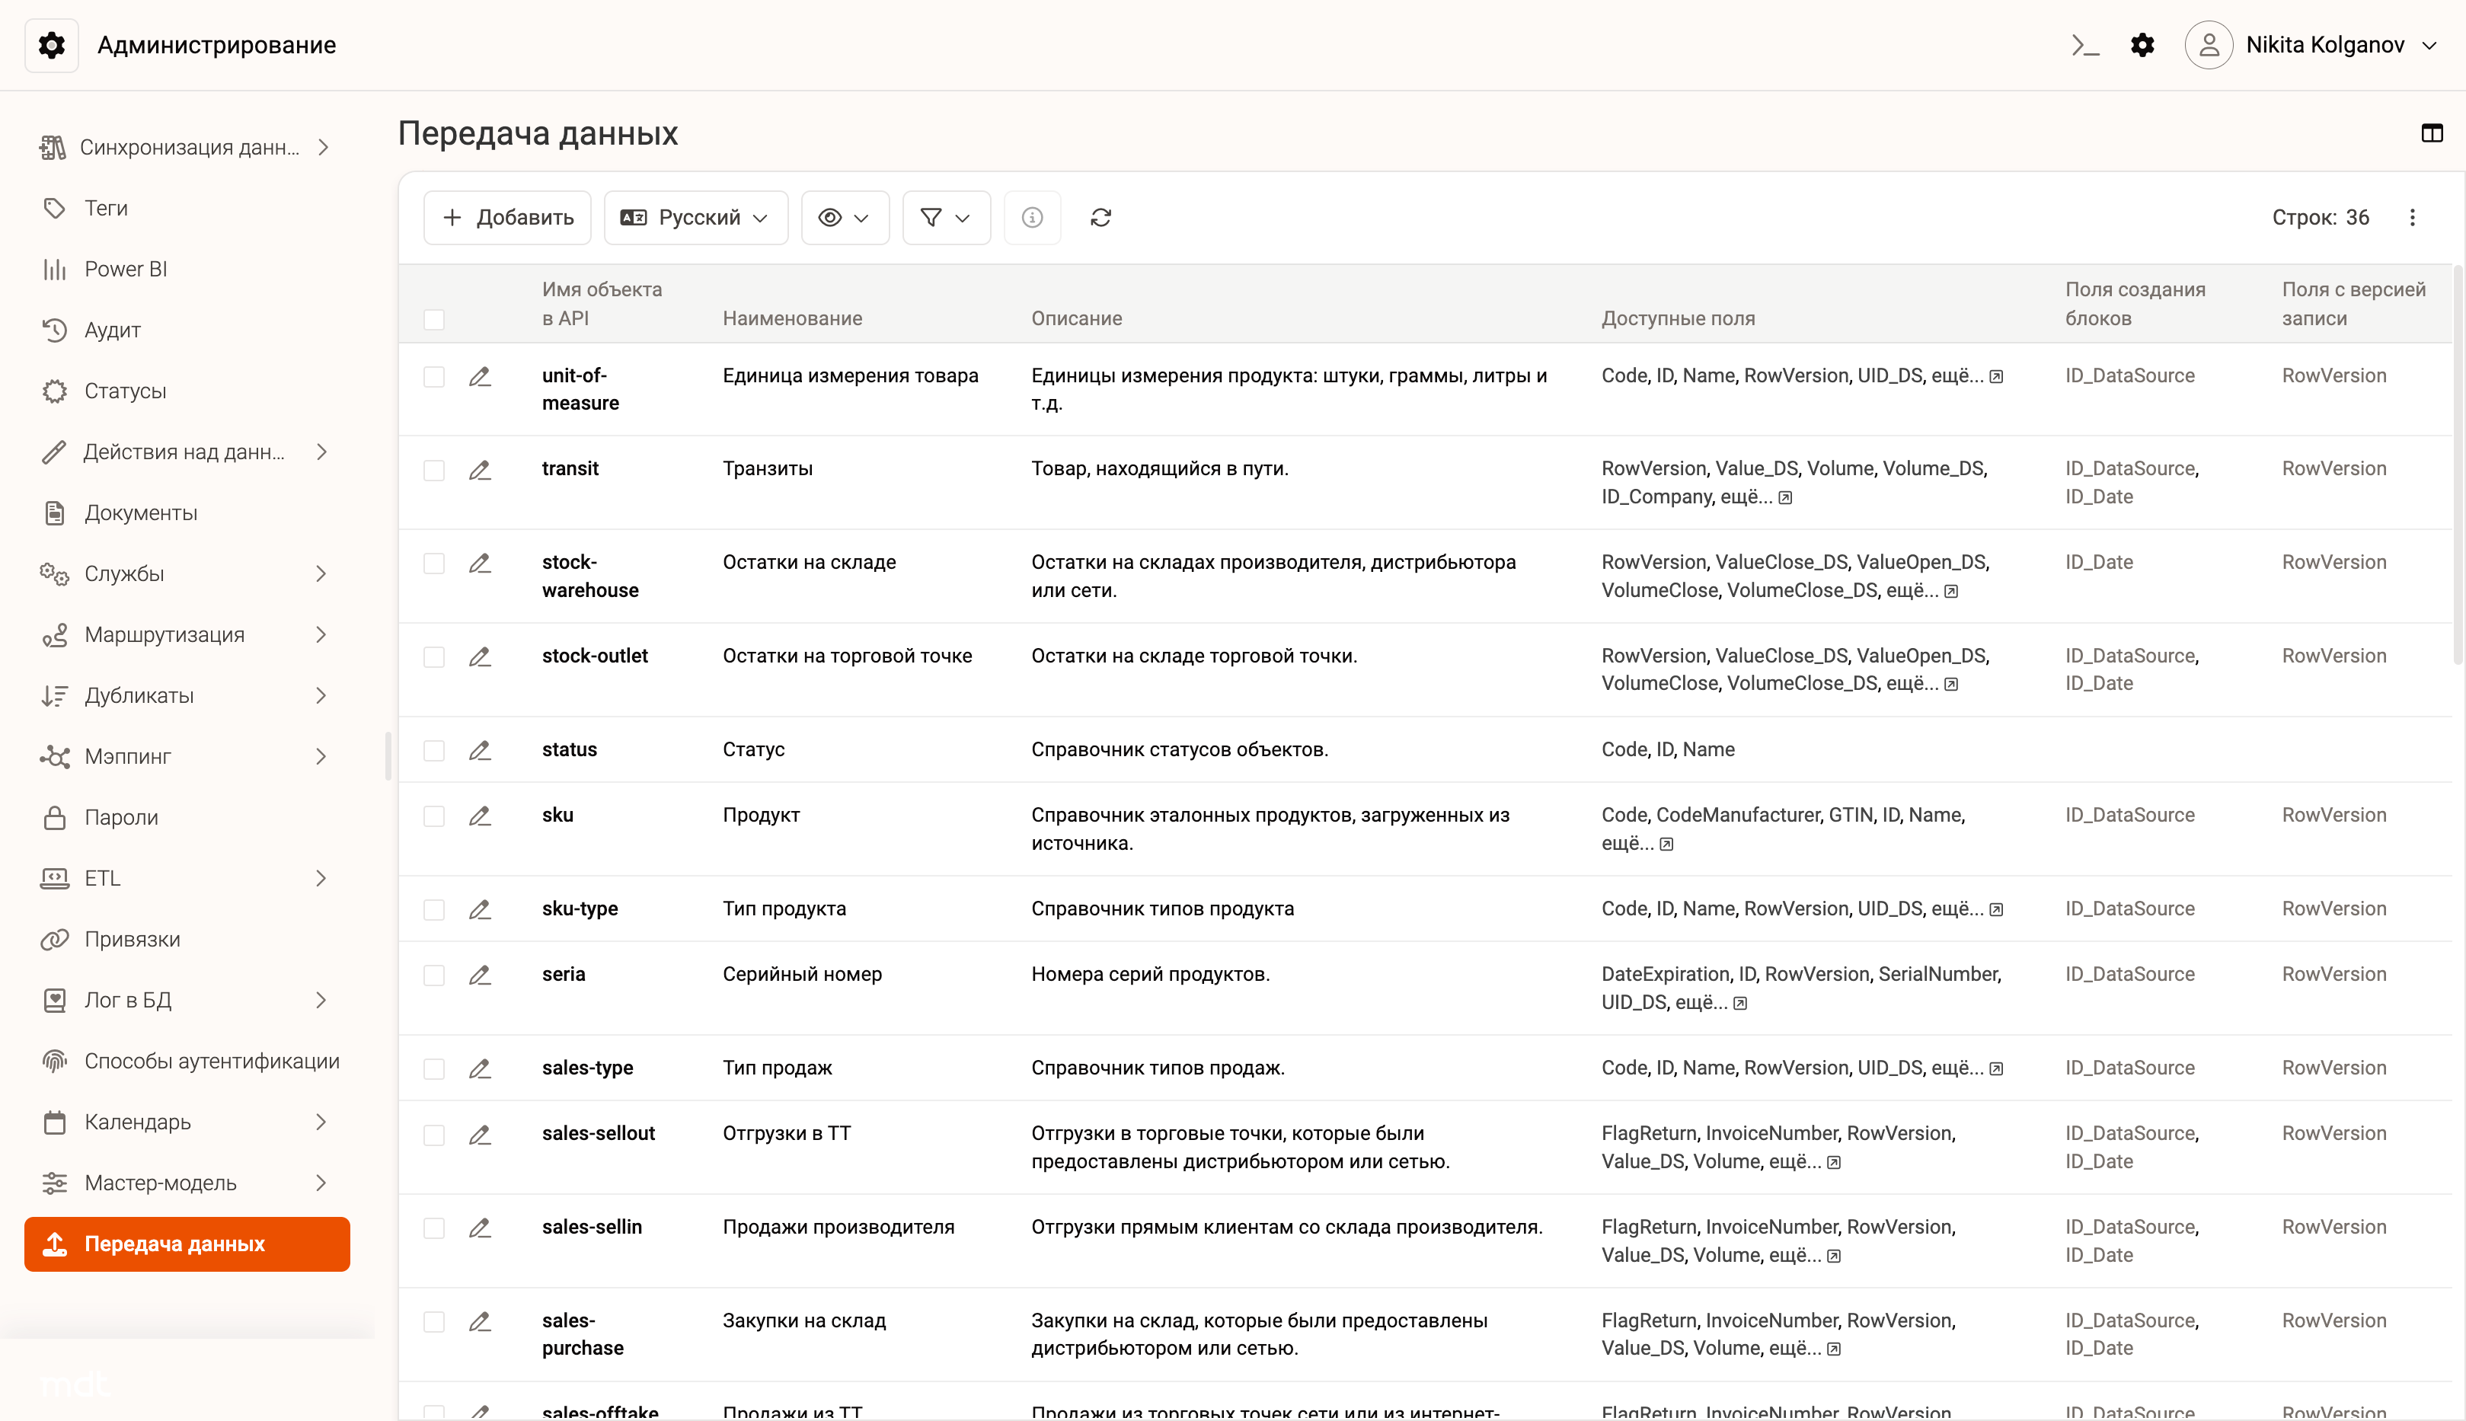Viewport: 2466px width, 1421px height.
Task: Open Аудит in the sidebar
Action: click(x=112, y=330)
